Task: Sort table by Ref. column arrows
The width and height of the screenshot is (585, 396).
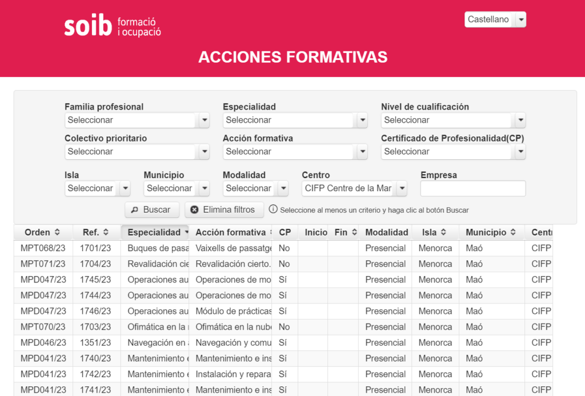Action: point(105,232)
